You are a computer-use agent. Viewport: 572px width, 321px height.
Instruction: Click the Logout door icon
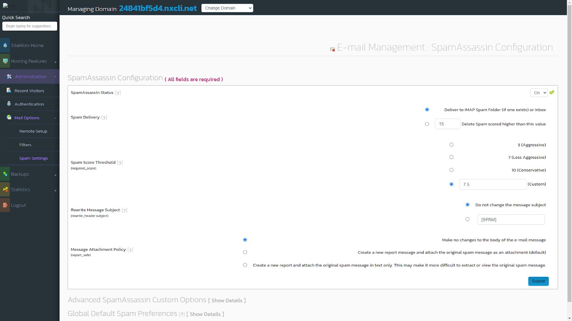[5, 205]
